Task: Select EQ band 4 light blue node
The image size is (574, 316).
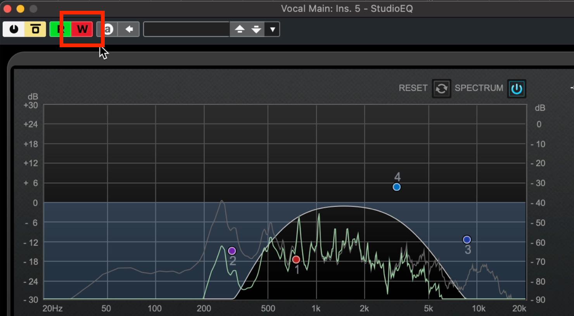Action: (x=396, y=187)
